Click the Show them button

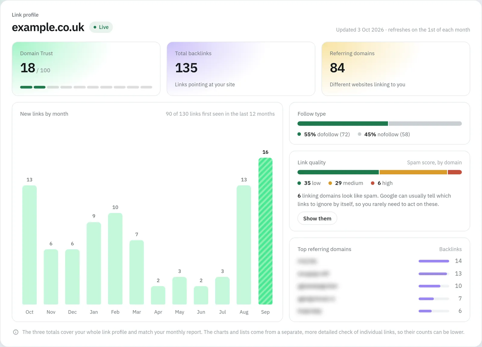pos(317,218)
